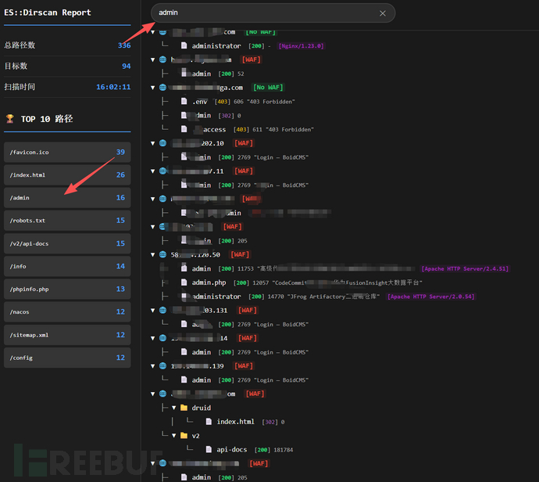
Task: Collapse the host ending in .120.50
Action: [x=153, y=255]
